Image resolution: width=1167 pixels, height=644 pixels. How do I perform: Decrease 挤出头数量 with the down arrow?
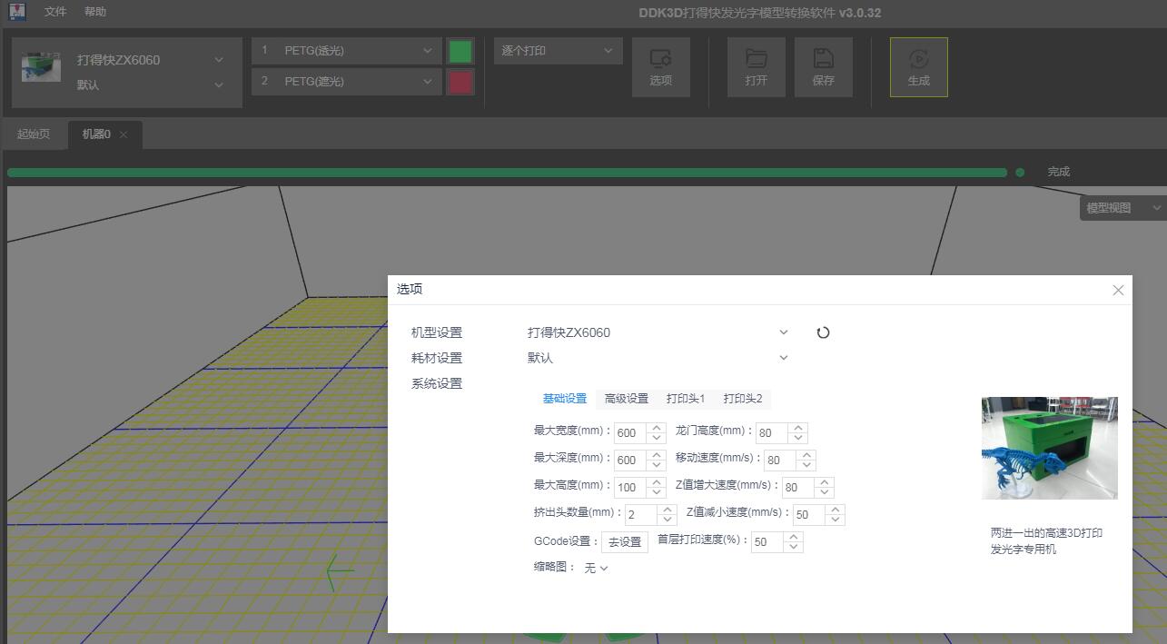tap(667, 520)
